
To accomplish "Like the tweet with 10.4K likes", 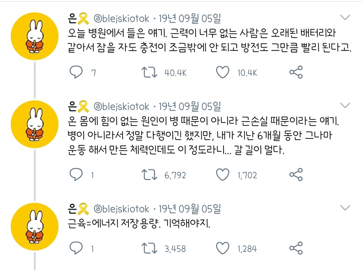I will (223, 72).
